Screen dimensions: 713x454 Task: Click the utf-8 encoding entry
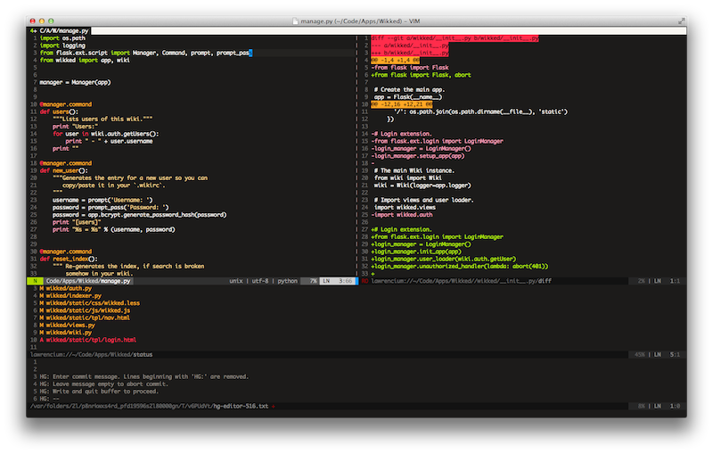[259, 281]
